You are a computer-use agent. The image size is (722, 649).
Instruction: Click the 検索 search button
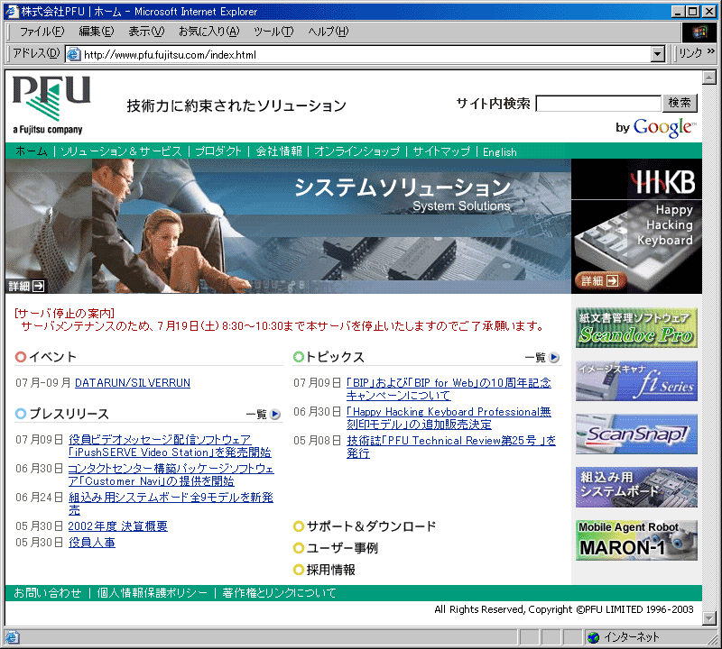(x=680, y=103)
